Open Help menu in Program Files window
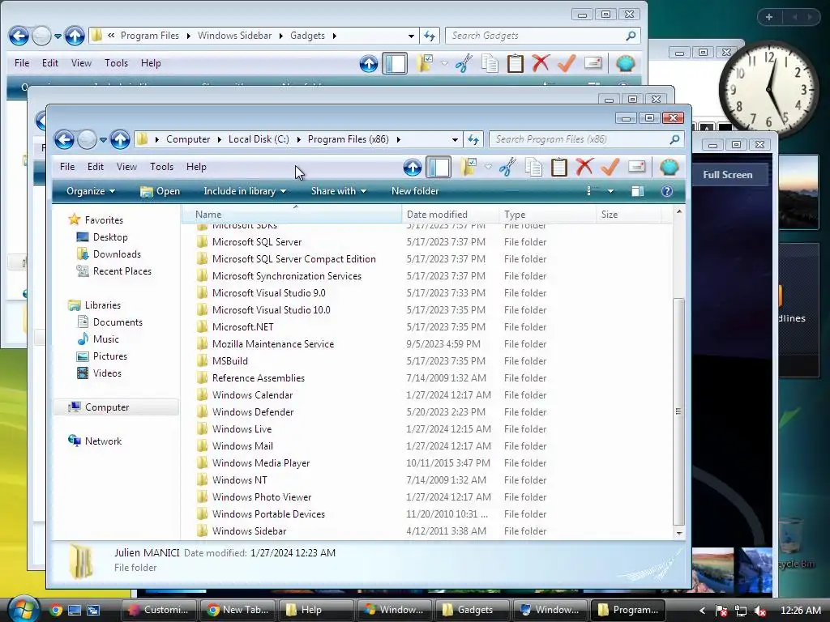The image size is (830, 622). 196,167
